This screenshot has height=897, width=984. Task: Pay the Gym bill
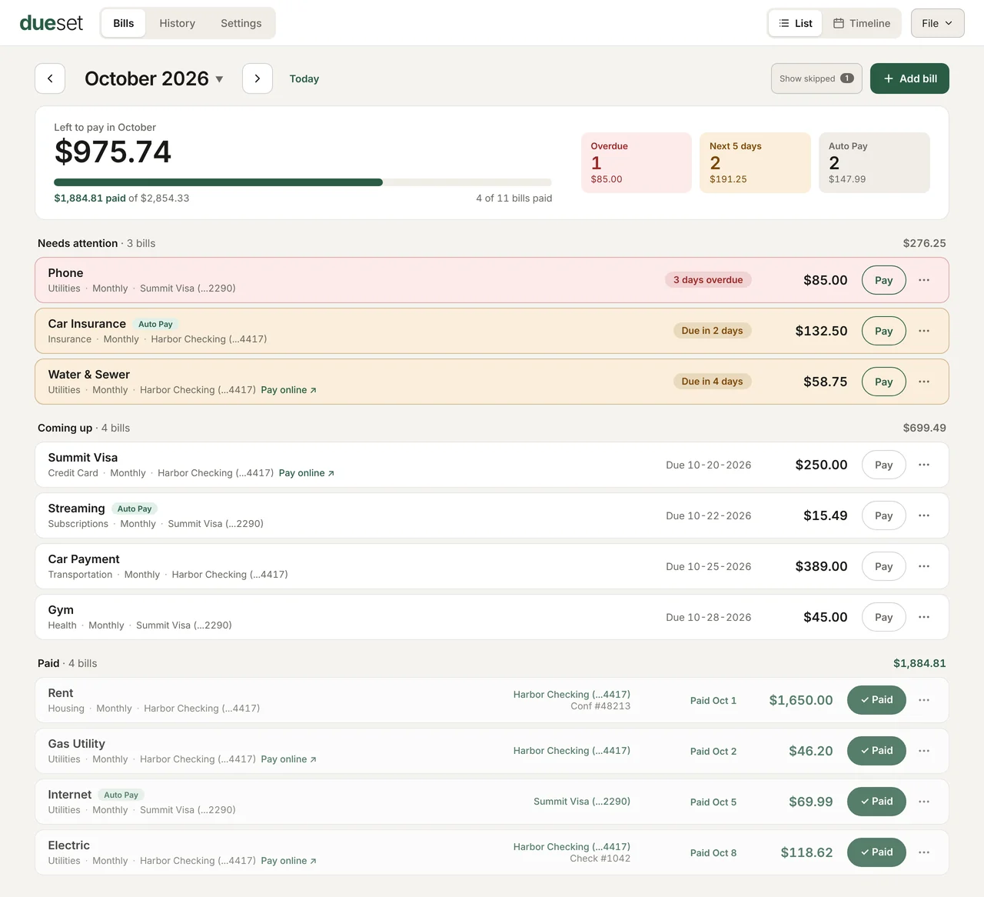coord(884,617)
